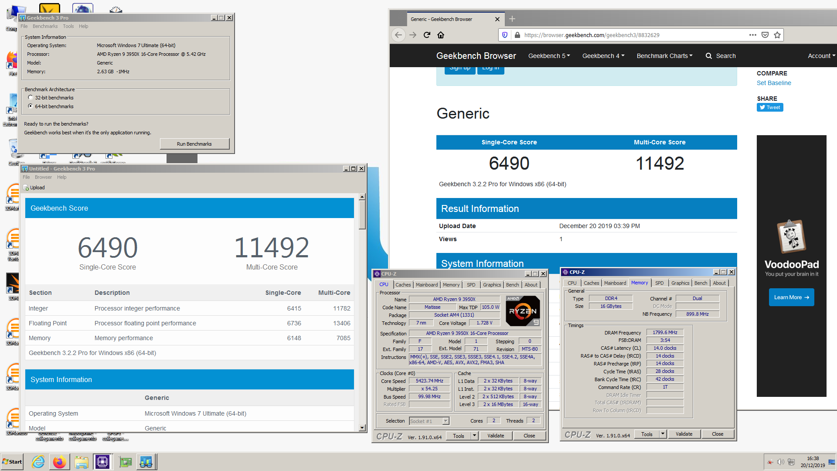
Task: Open the Browser menu in Untitled Geekbench window
Action: click(43, 177)
